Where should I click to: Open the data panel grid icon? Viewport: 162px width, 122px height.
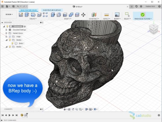(2, 6)
